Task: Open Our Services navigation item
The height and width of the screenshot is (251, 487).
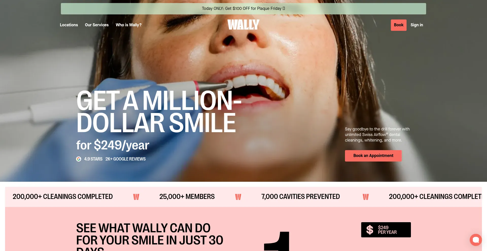Action: pos(97,25)
